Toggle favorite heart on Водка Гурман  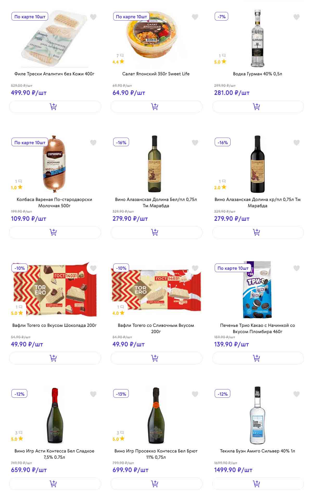click(x=296, y=17)
